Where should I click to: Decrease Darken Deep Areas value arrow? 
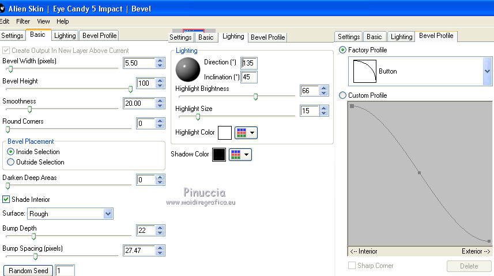click(160, 182)
